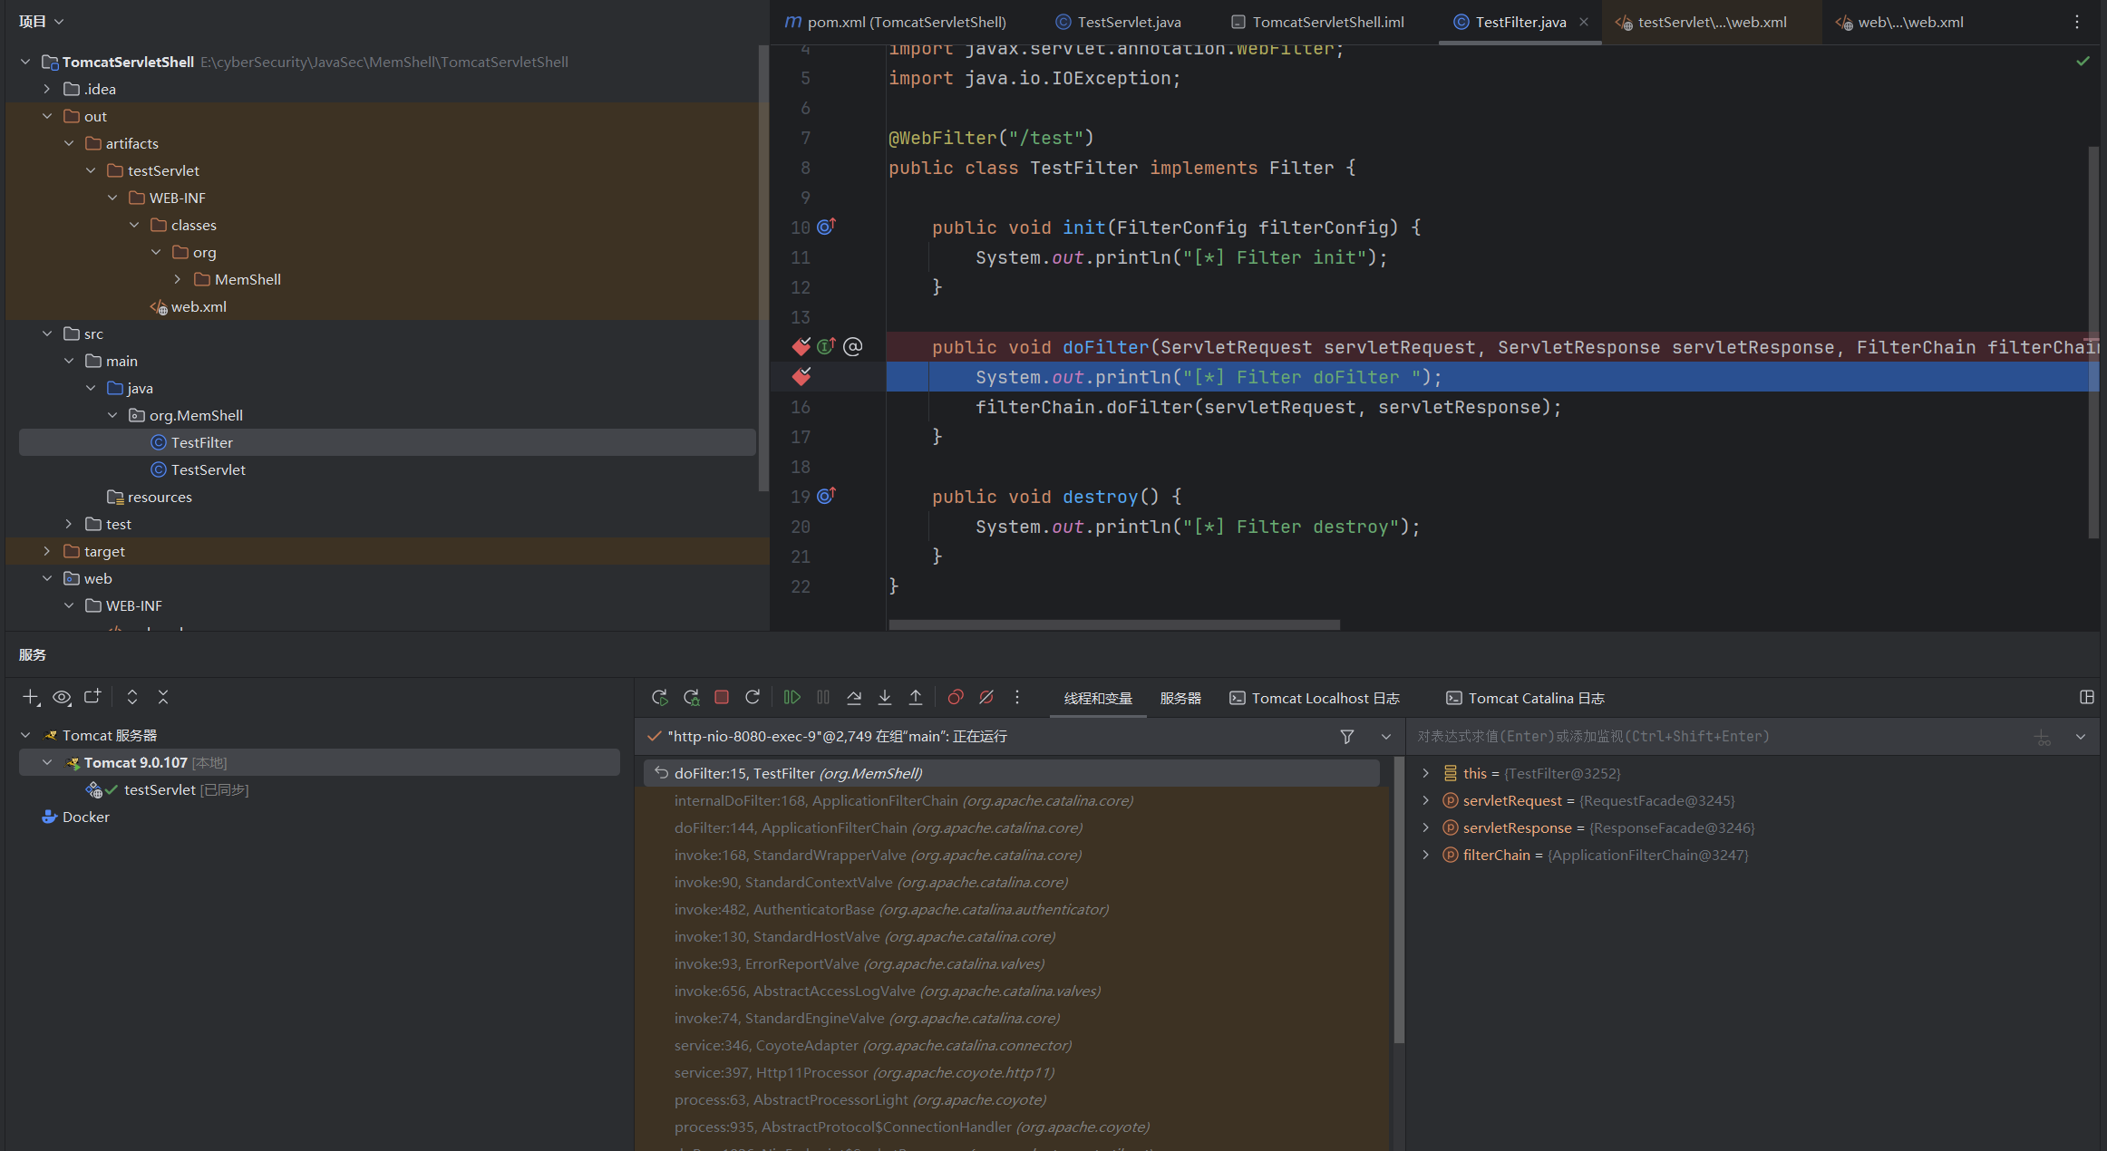Click the Mute Breakpoints icon
2107x1151 pixels.
(x=986, y=697)
